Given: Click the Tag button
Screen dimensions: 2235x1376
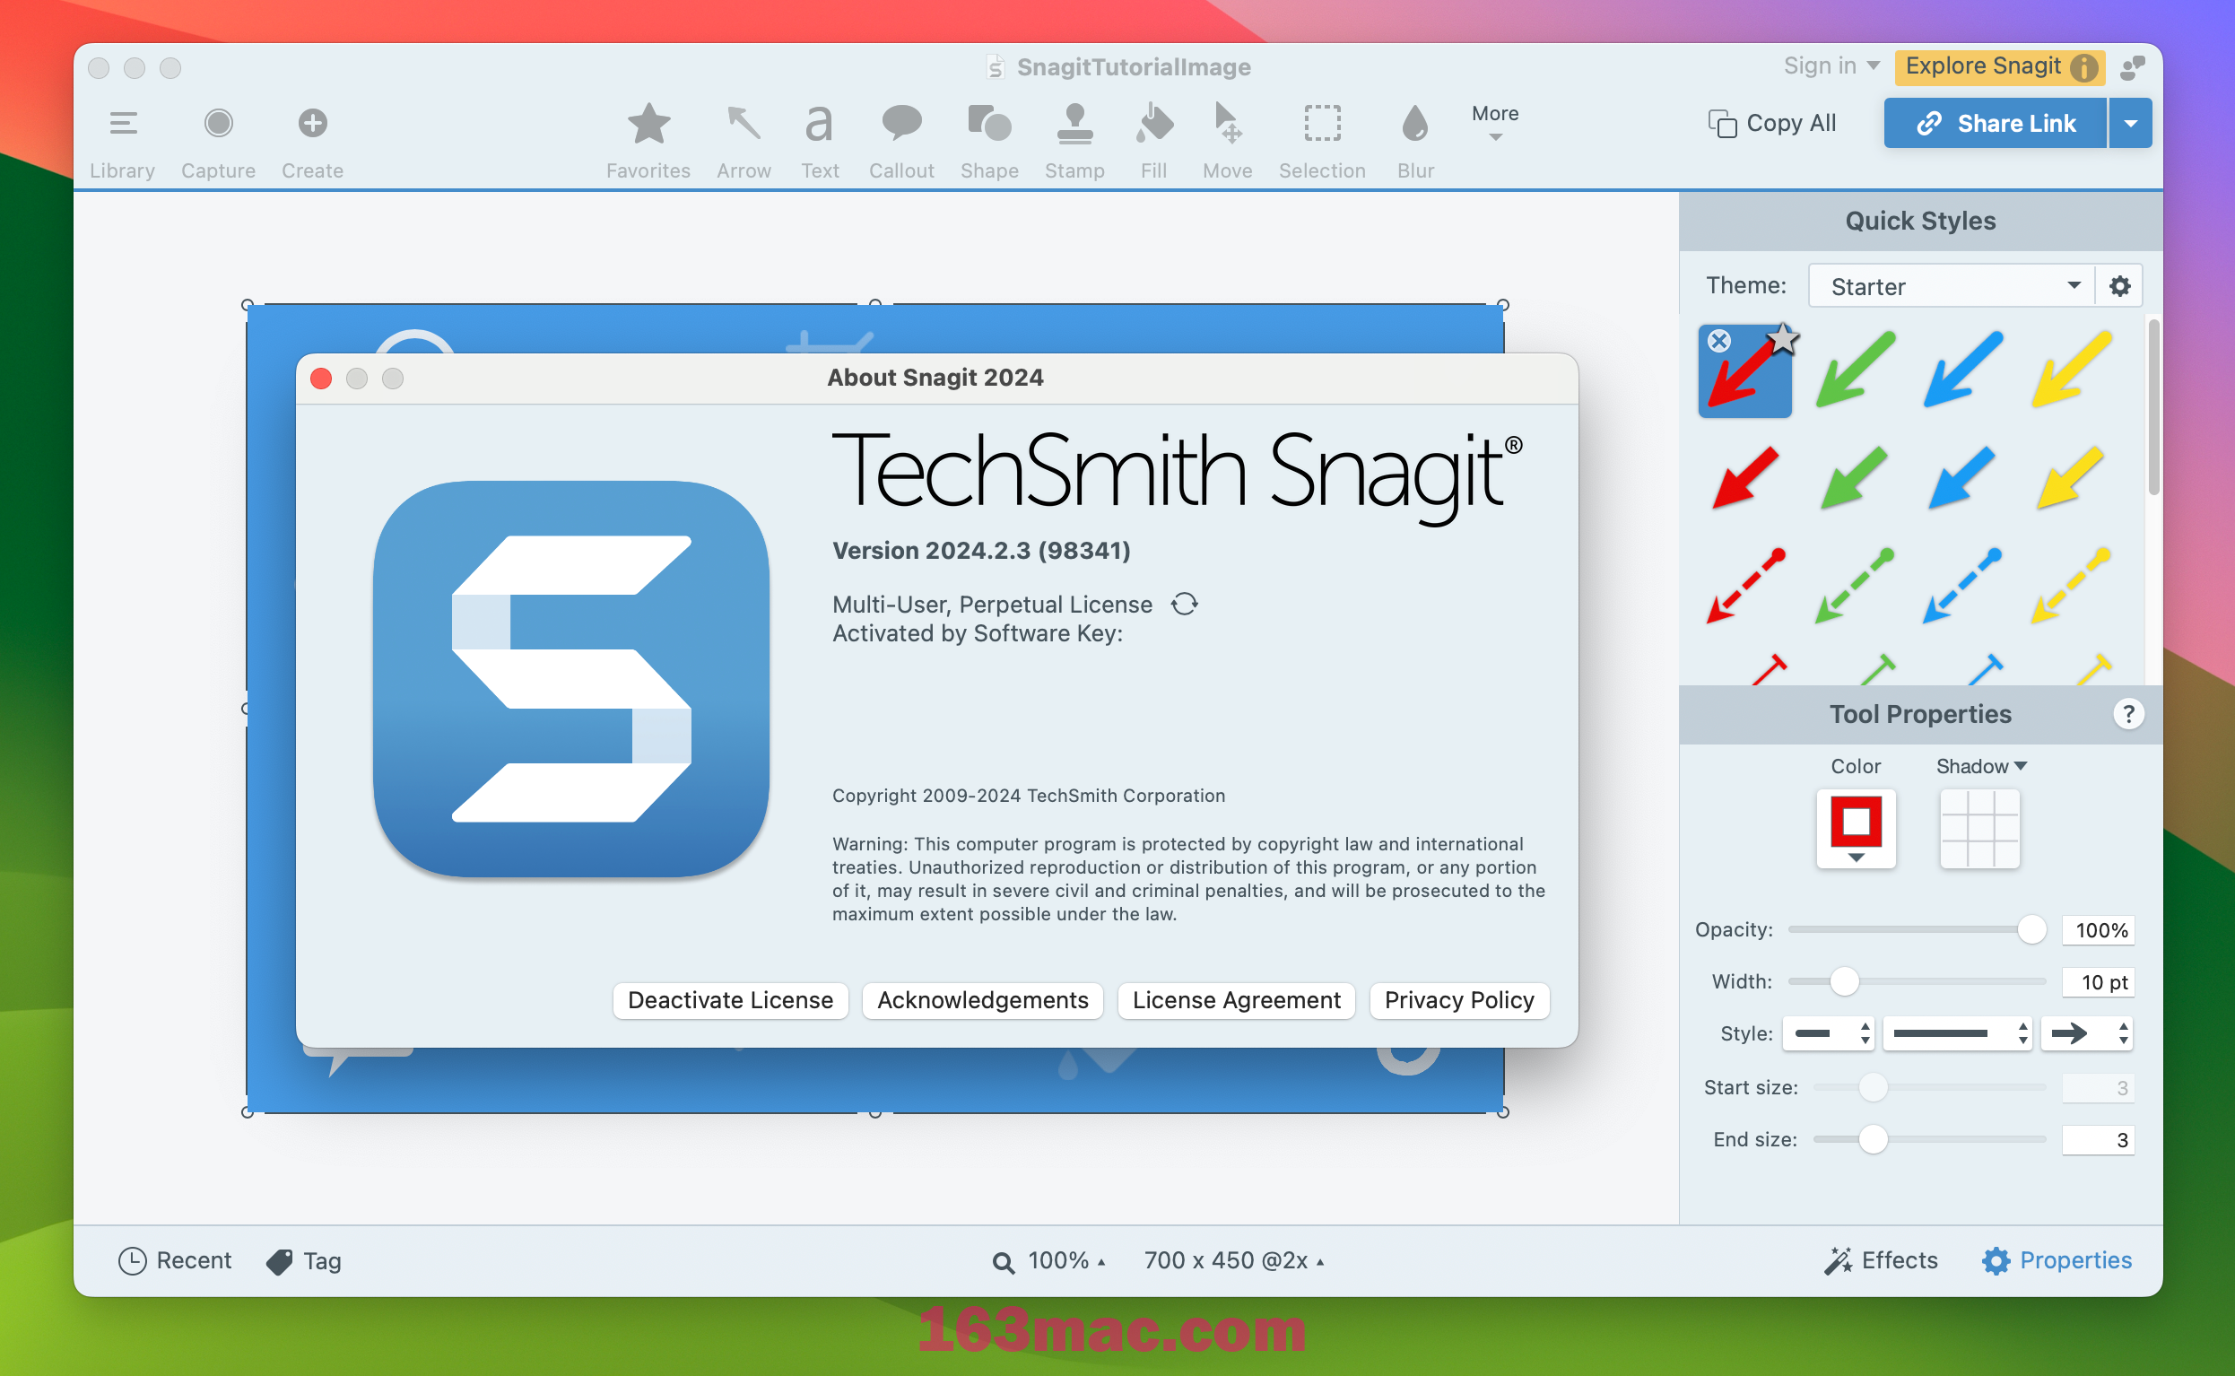Looking at the screenshot, I should [304, 1260].
